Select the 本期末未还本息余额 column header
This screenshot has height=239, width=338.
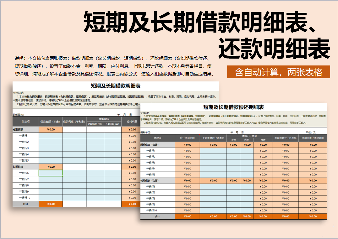313,138
